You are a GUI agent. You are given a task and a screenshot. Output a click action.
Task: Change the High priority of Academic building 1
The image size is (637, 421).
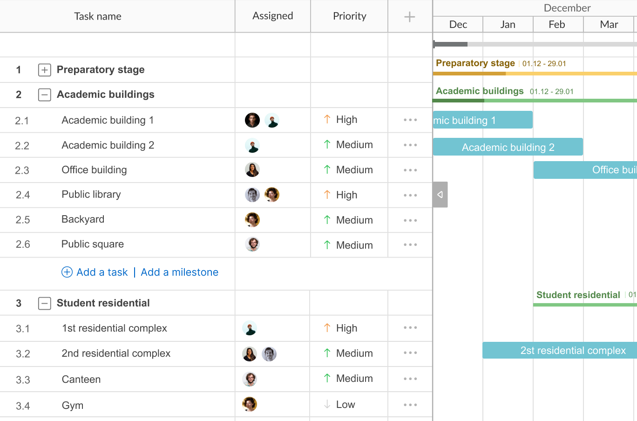[341, 120]
